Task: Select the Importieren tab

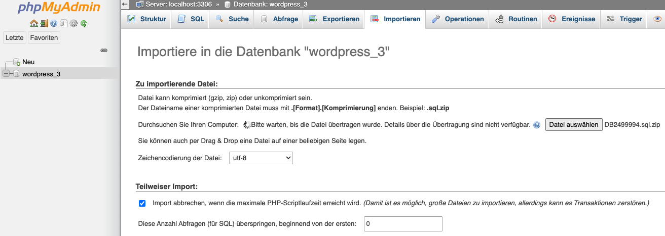Action: pyautogui.click(x=395, y=19)
